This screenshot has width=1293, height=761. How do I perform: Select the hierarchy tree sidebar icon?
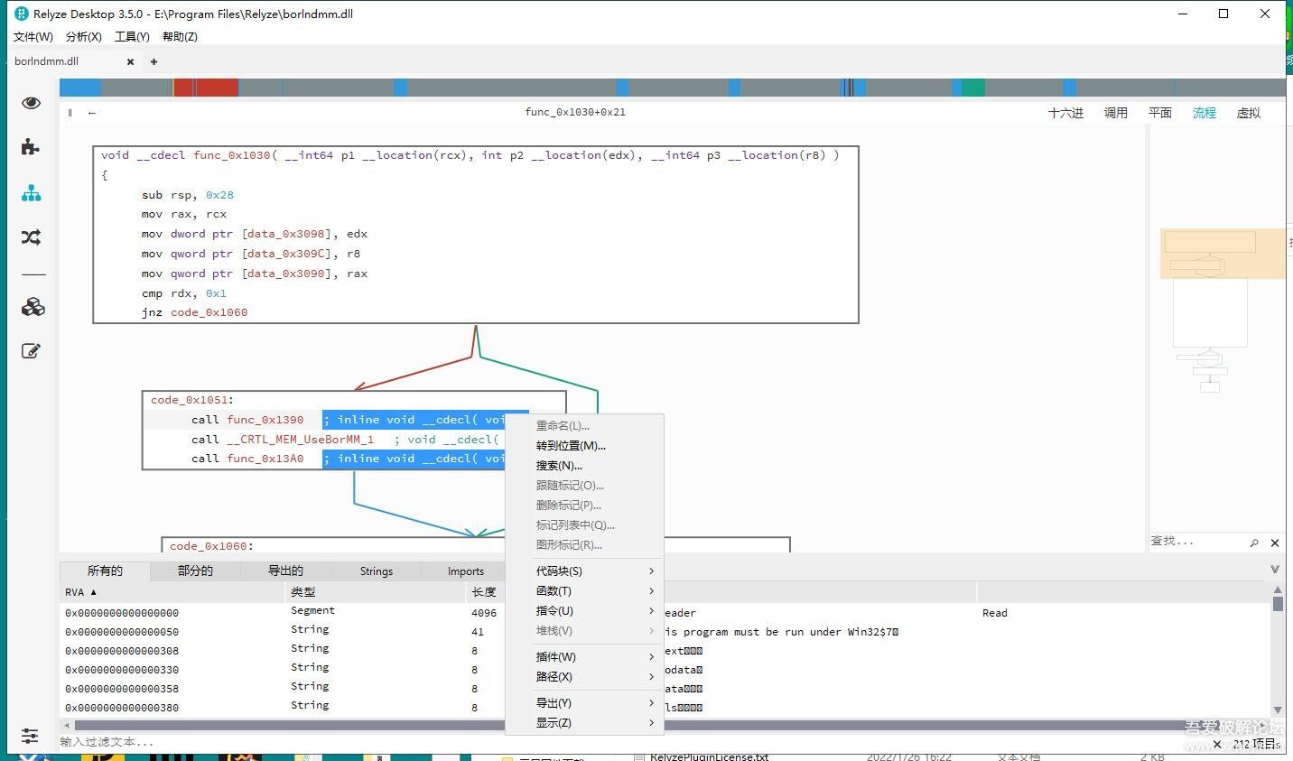click(x=31, y=193)
